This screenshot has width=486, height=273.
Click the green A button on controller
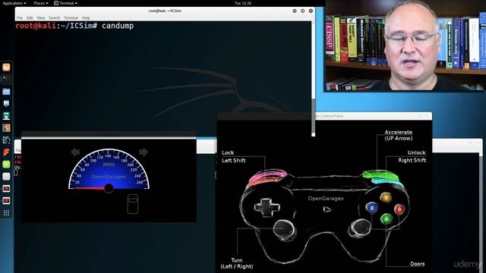tap(387, 219)
